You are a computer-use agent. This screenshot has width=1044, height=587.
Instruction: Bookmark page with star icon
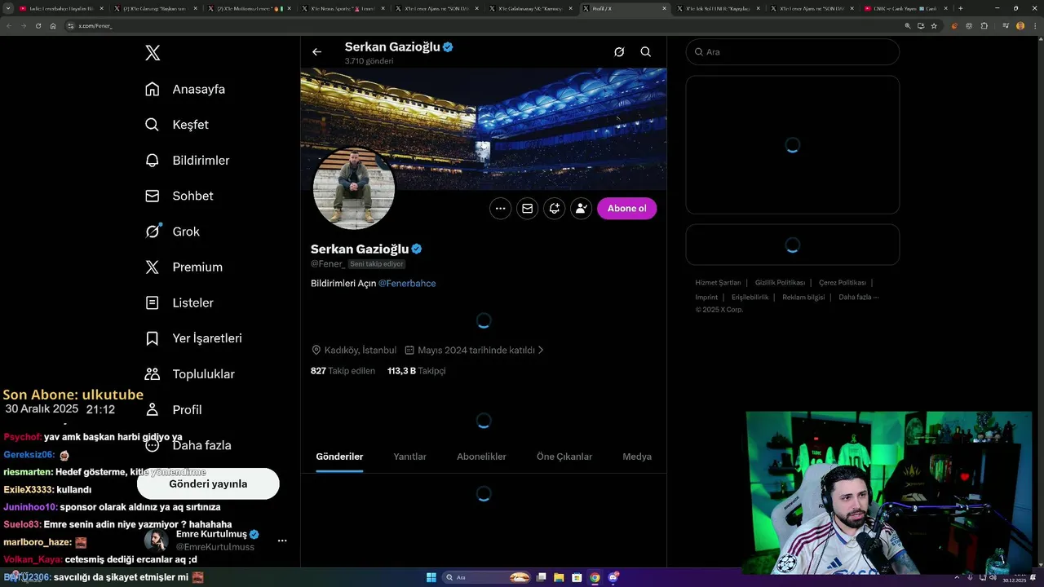(934, 26)
